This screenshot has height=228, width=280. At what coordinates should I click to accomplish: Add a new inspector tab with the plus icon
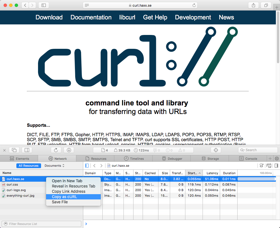(269, 158)
